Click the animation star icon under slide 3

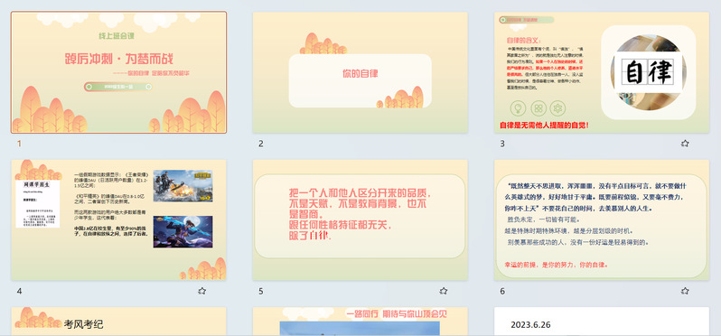685,144
